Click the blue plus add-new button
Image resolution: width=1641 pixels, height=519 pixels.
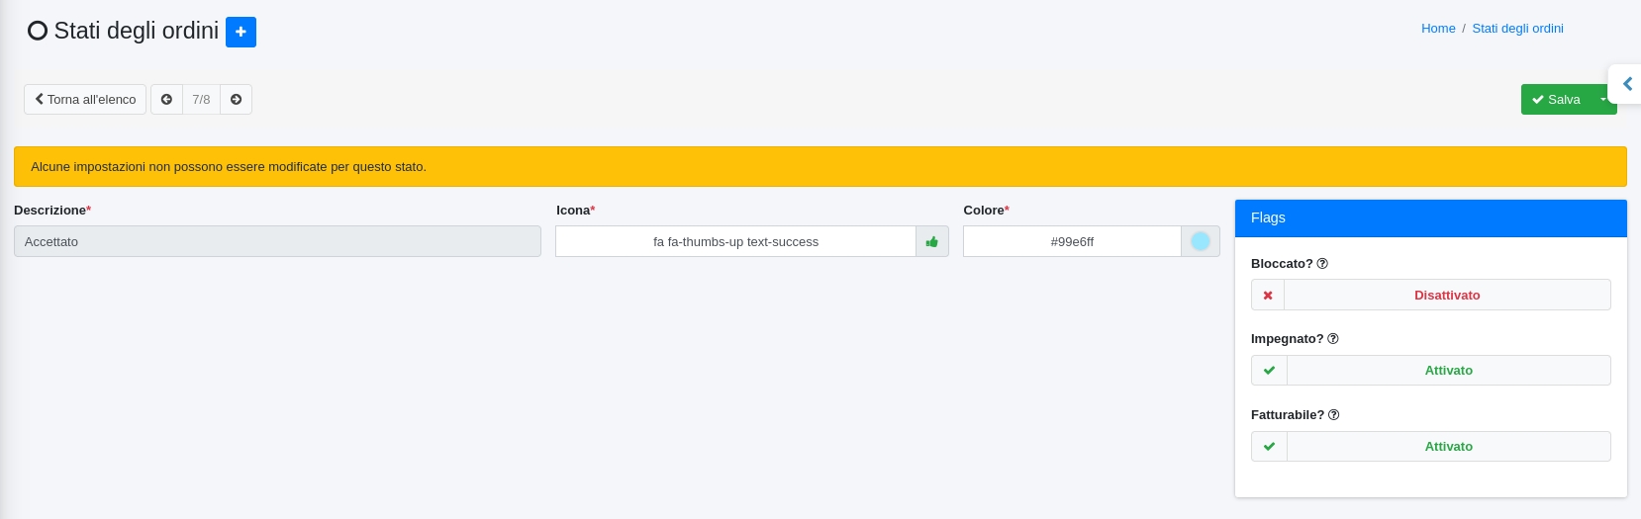click(241, 32)
